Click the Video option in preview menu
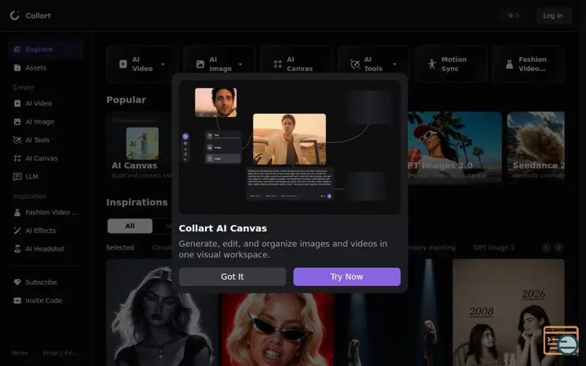Screen dimensions: 586x366 coord(223,158)
